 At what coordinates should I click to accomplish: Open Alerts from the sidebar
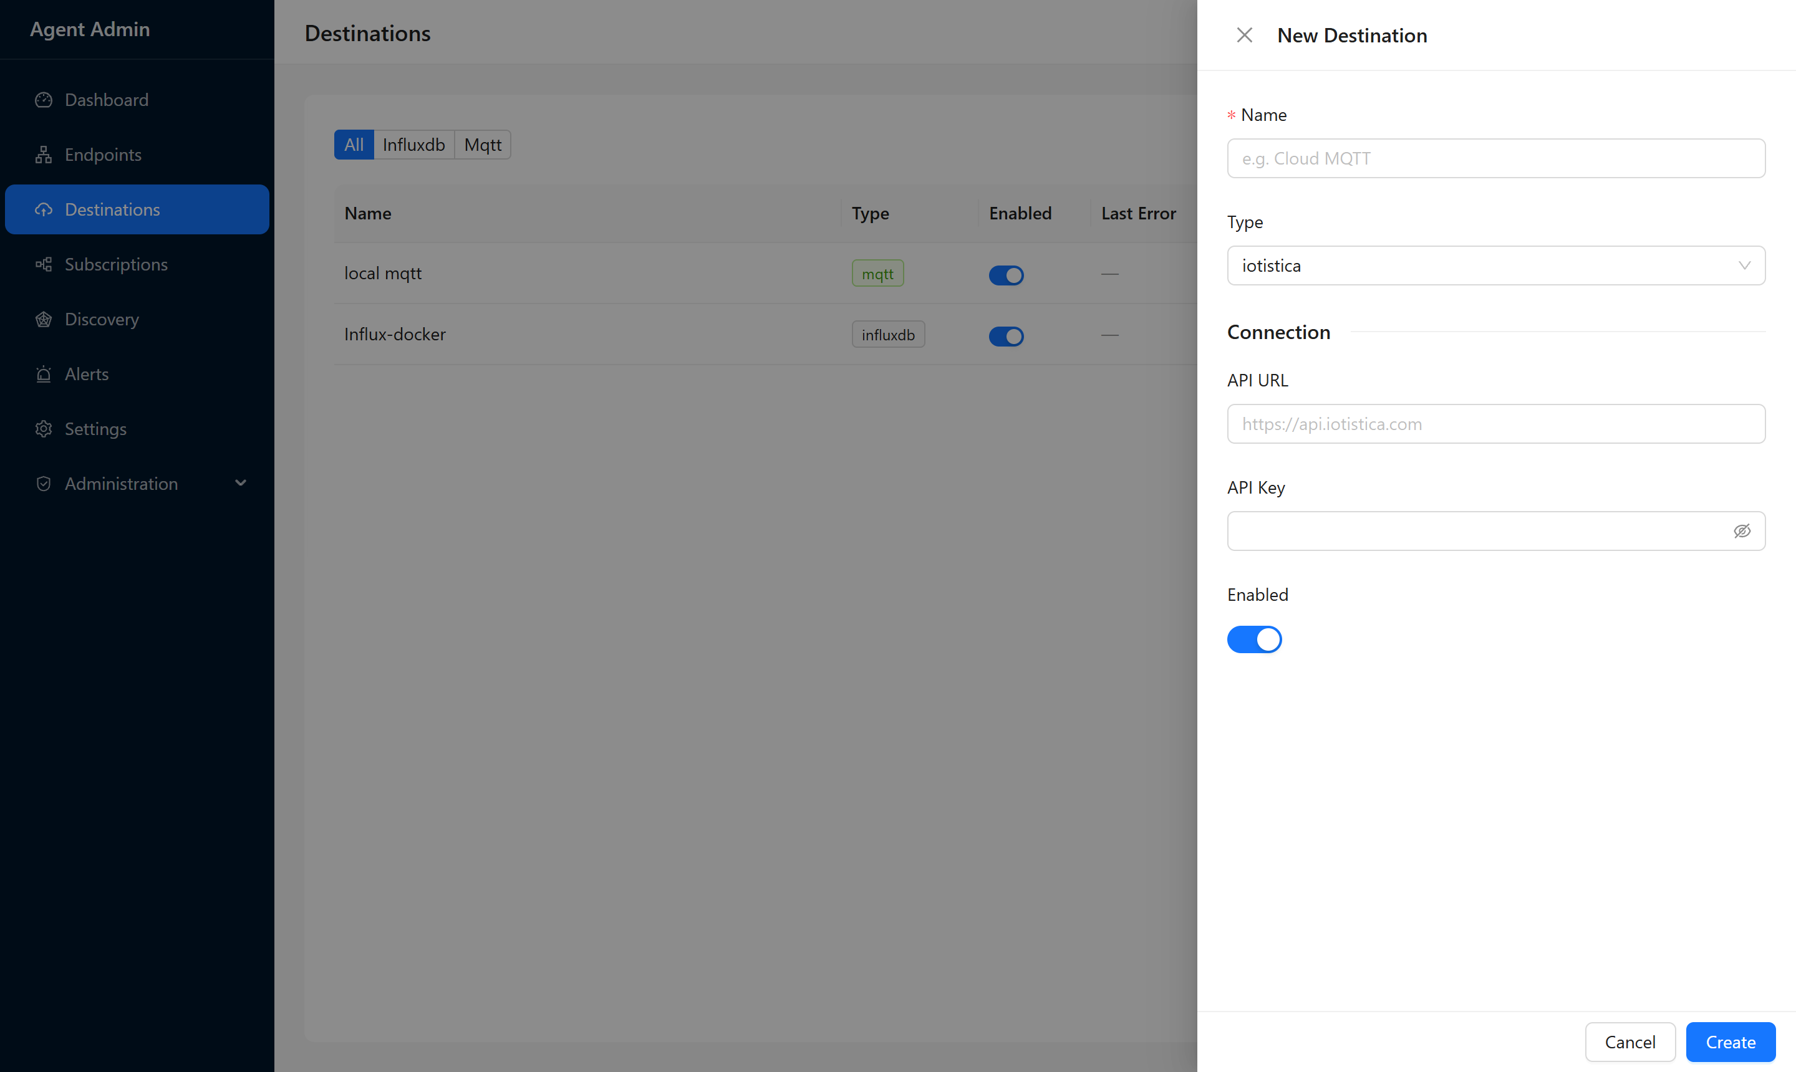(x=137, y=374)
